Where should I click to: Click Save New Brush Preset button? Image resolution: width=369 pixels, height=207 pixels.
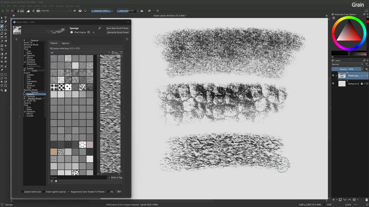tap(117, 28)
